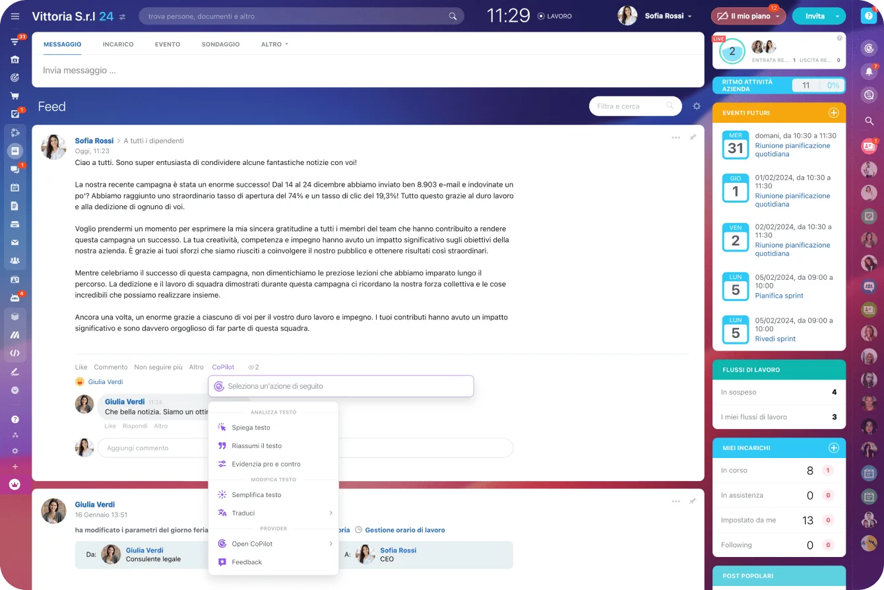This screenshot has width=884, height=590.
Task: Click the Invia messaggio input field
Action: coord(367,71)
